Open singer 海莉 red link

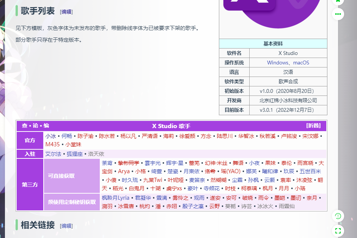click(x=168, y=136)
